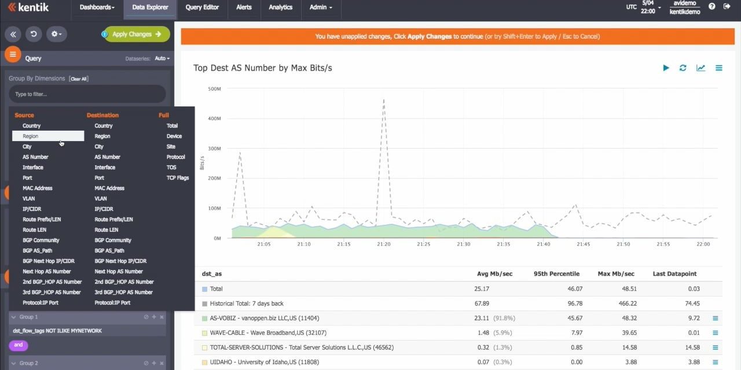Switch to the Query Editor tab
Screen dimensions: 741x370
(202, 8)
